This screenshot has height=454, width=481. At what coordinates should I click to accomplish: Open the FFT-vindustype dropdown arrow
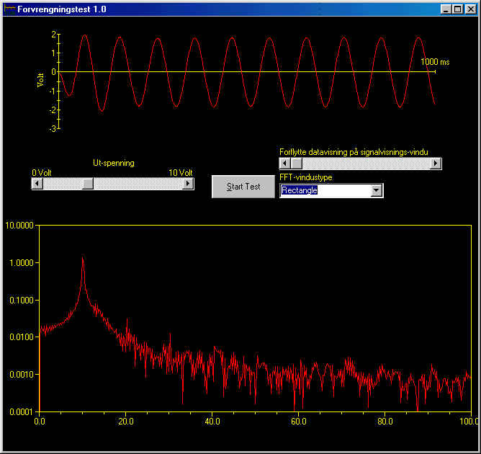tap(376, 191)
